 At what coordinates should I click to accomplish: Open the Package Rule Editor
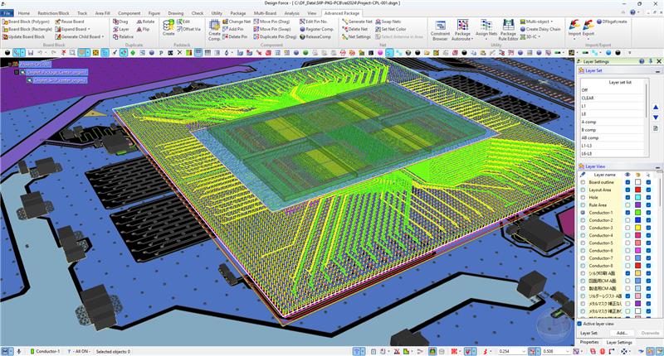pyautogui.click(x=507, y=30)
